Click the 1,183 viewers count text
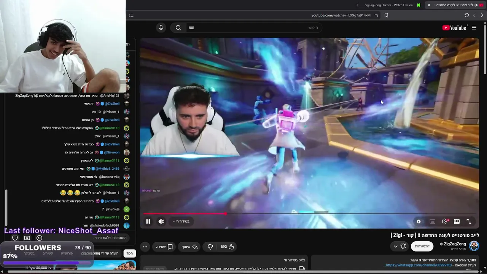487x274 pixels. pos(464,260)
